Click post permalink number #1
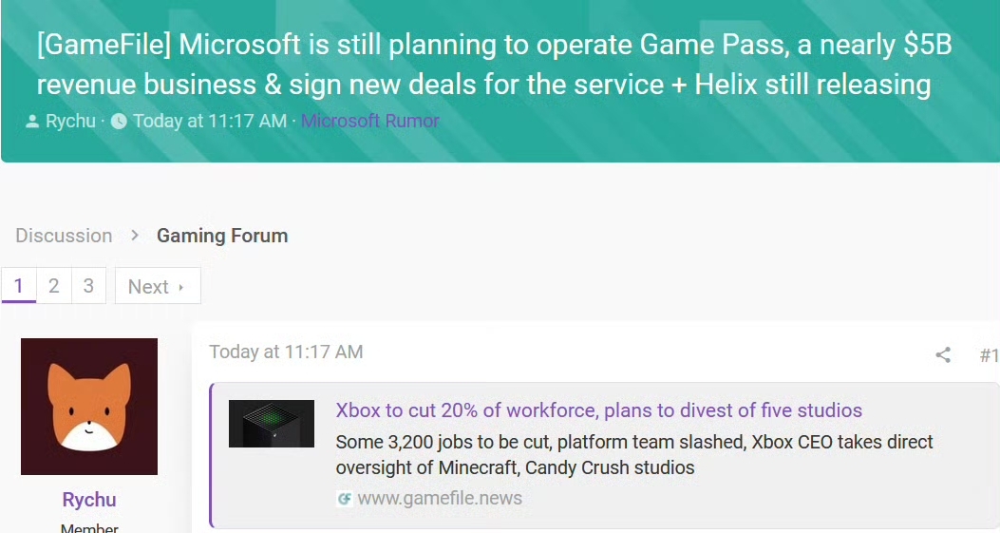The height and width of the screenshot is (533, 1000). 990,355
